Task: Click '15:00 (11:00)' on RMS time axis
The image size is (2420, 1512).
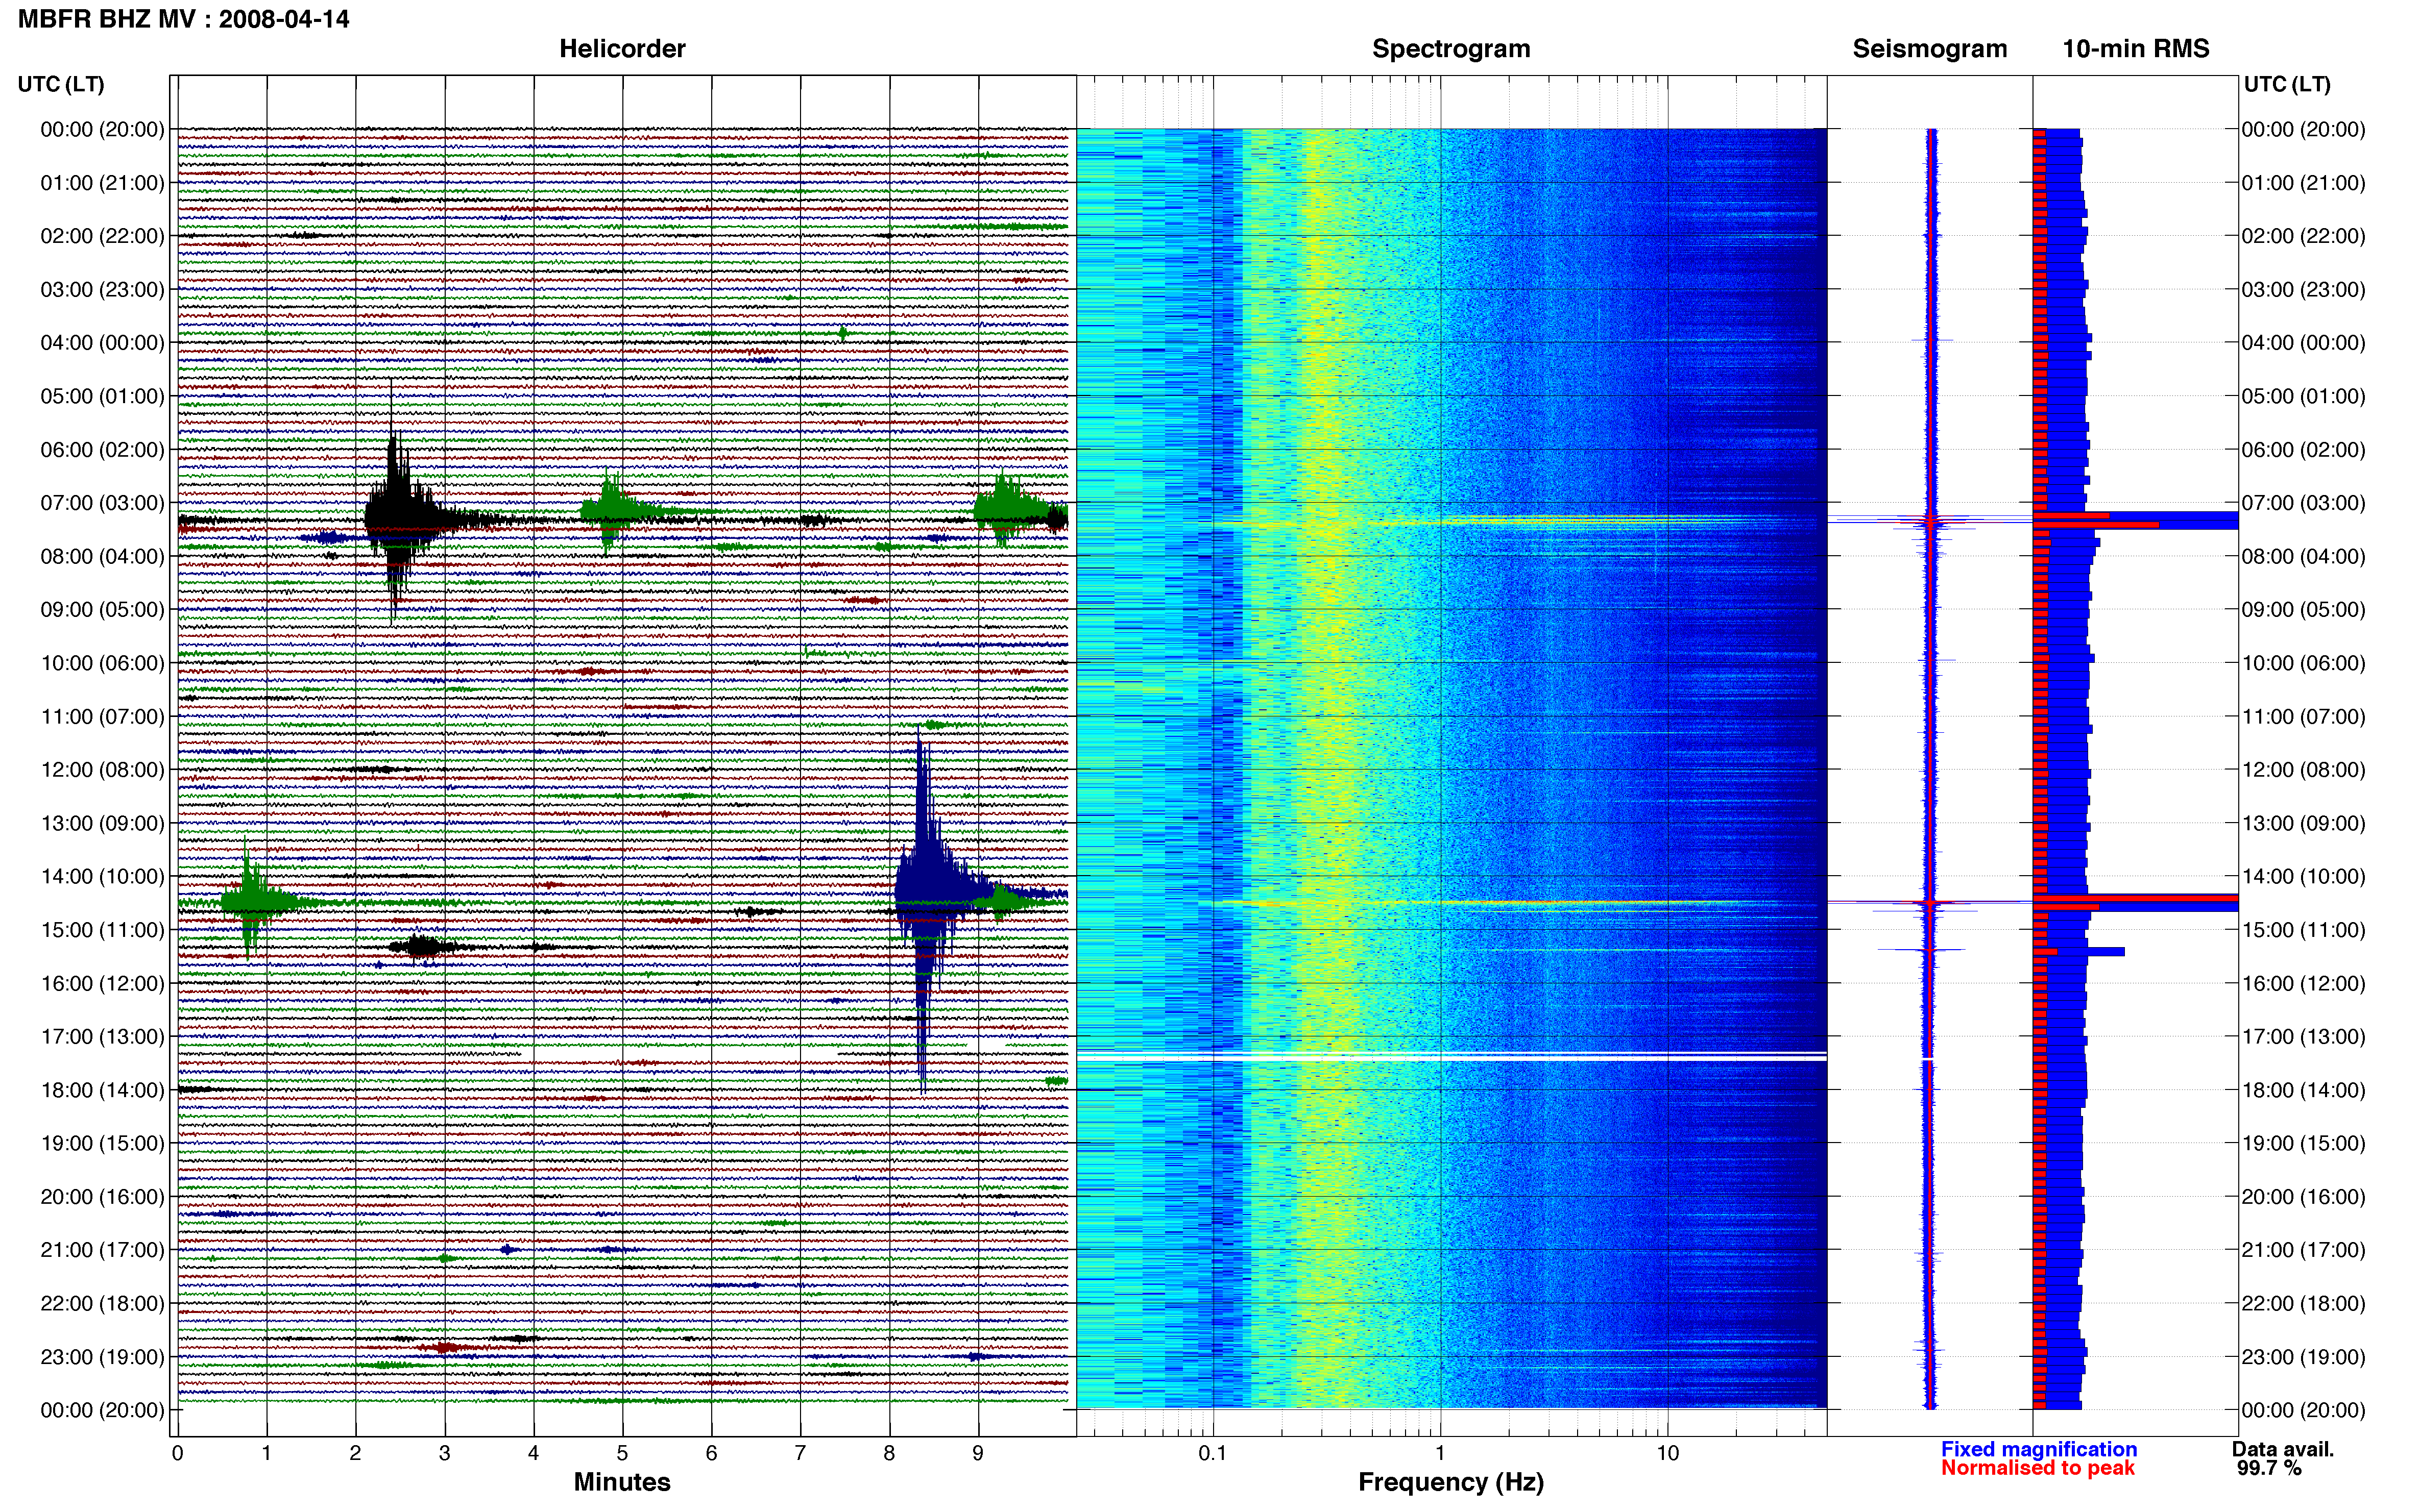Action: [x=2303, y=930]
